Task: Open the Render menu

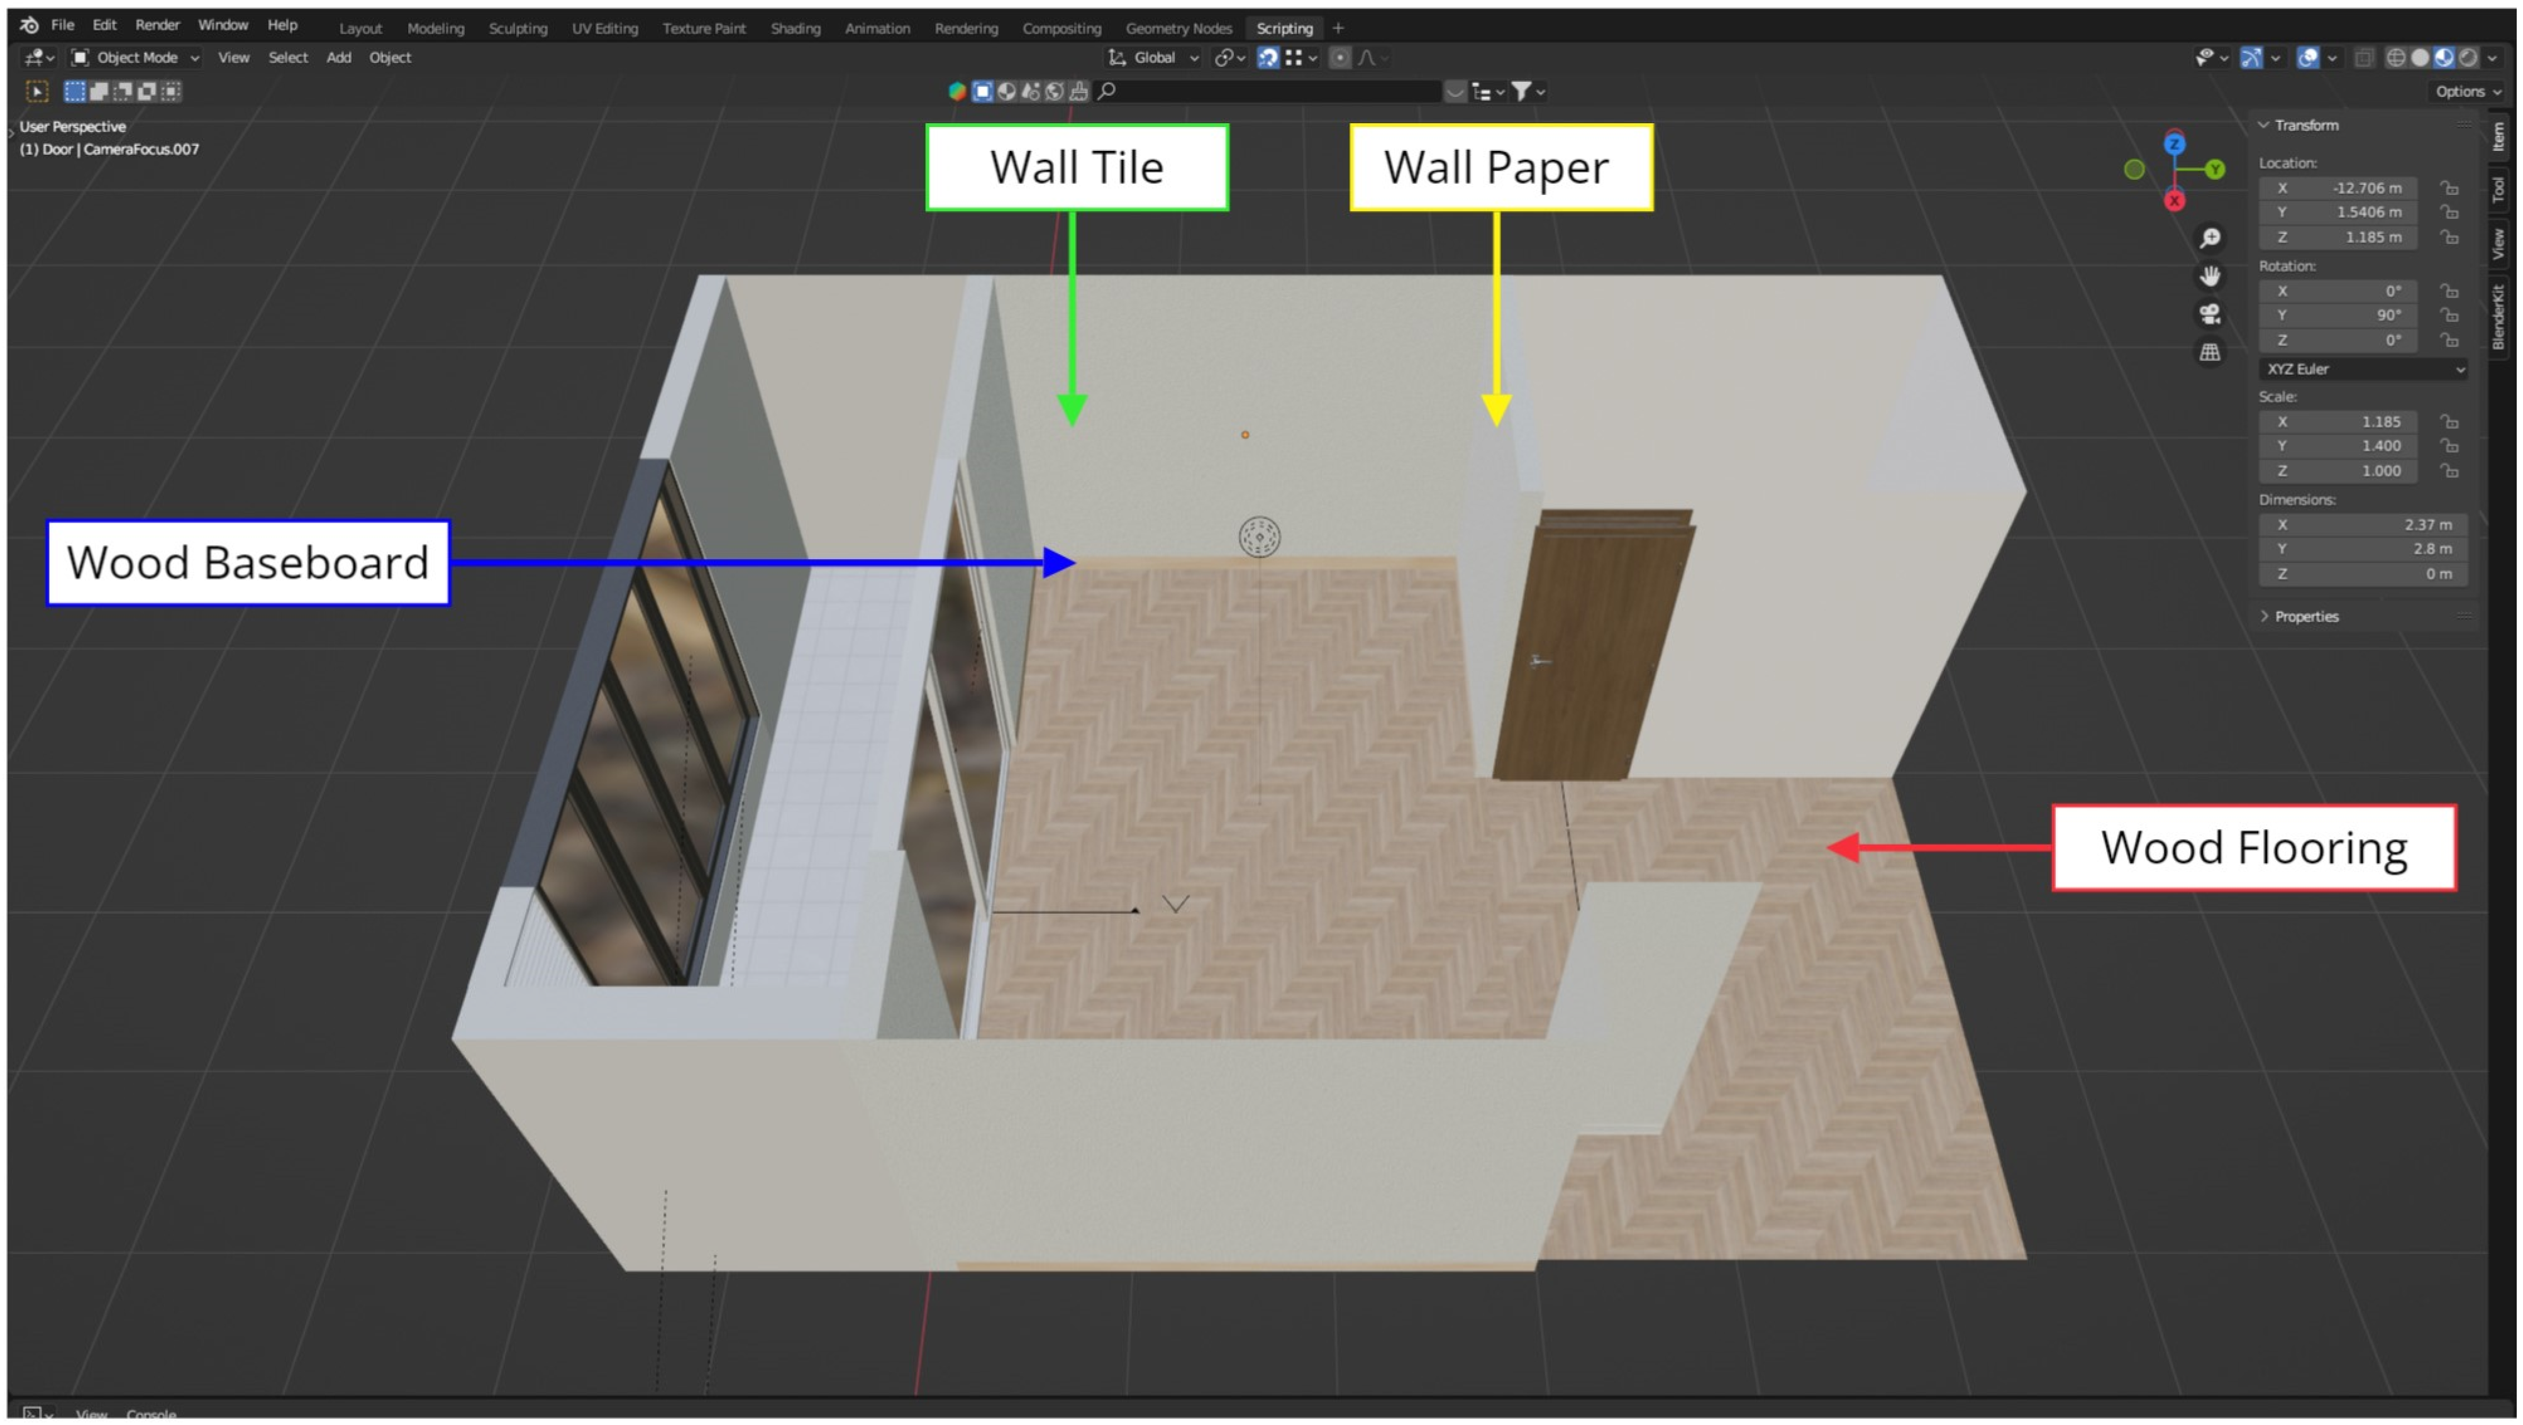Action: point(157,25)
